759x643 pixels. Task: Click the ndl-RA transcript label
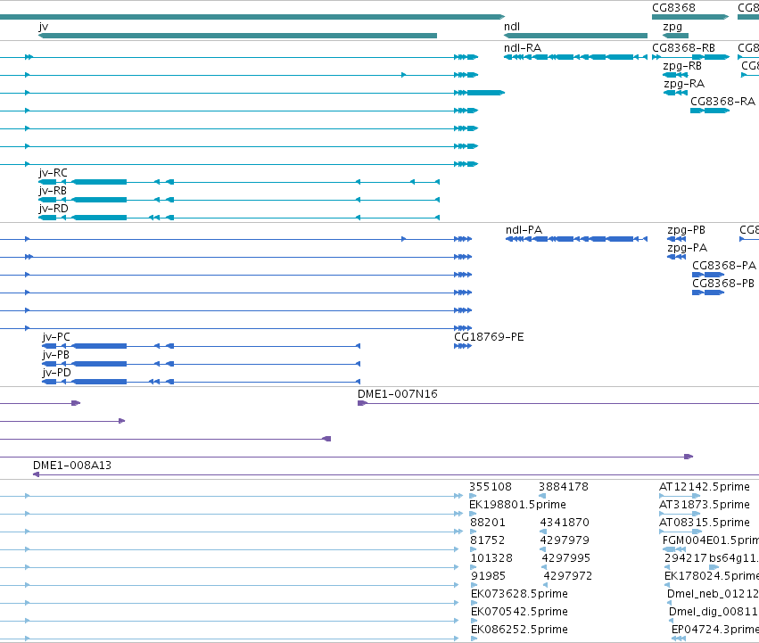(x=523, y=48)
